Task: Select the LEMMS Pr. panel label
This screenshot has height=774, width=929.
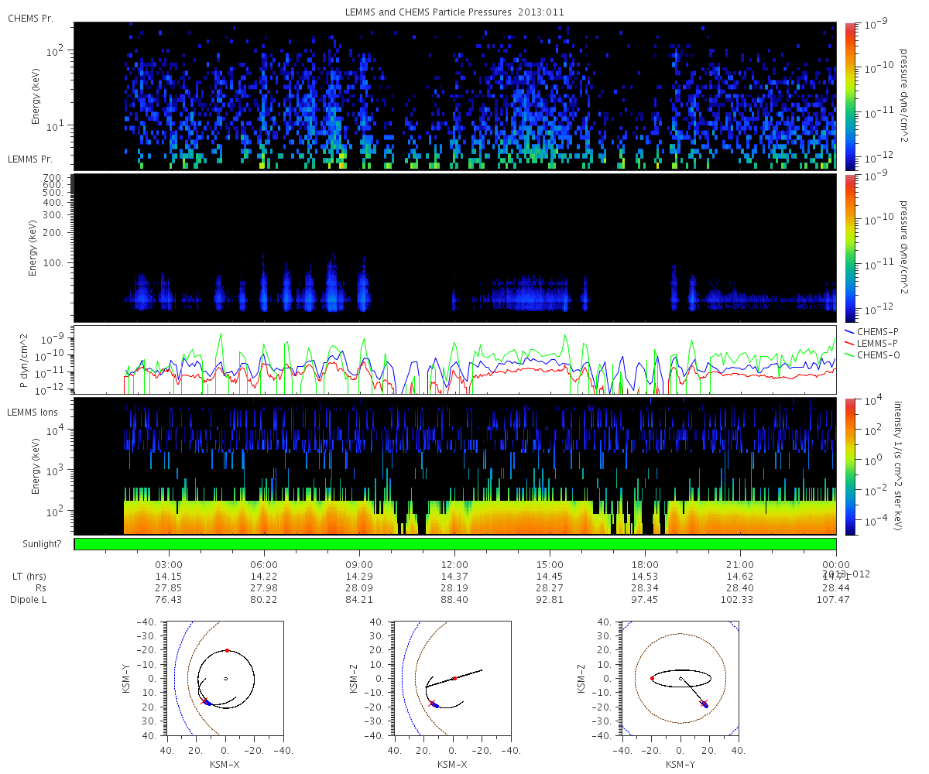Action: (31, 159)
